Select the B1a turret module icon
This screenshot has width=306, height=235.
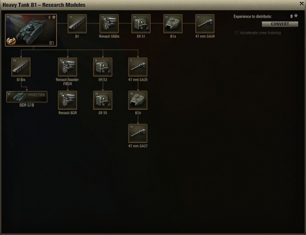[x=173, y=23]
